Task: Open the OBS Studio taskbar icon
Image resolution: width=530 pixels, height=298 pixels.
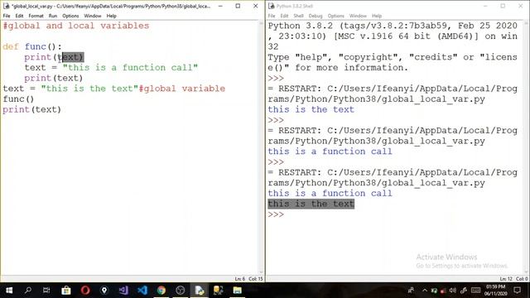Action: click(x=181, y=291)
